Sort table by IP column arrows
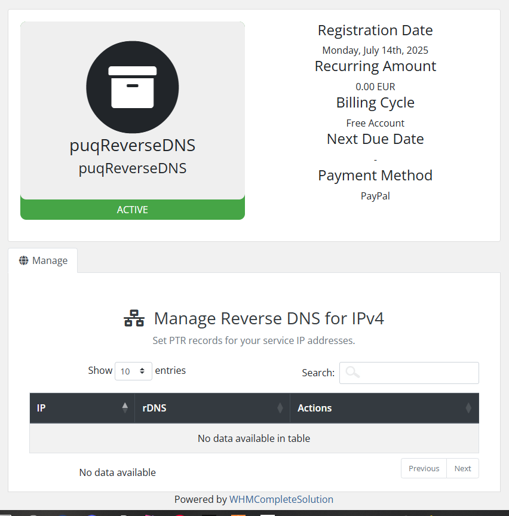Viewport: 509px width, 516px height. (x=125, y=408)
